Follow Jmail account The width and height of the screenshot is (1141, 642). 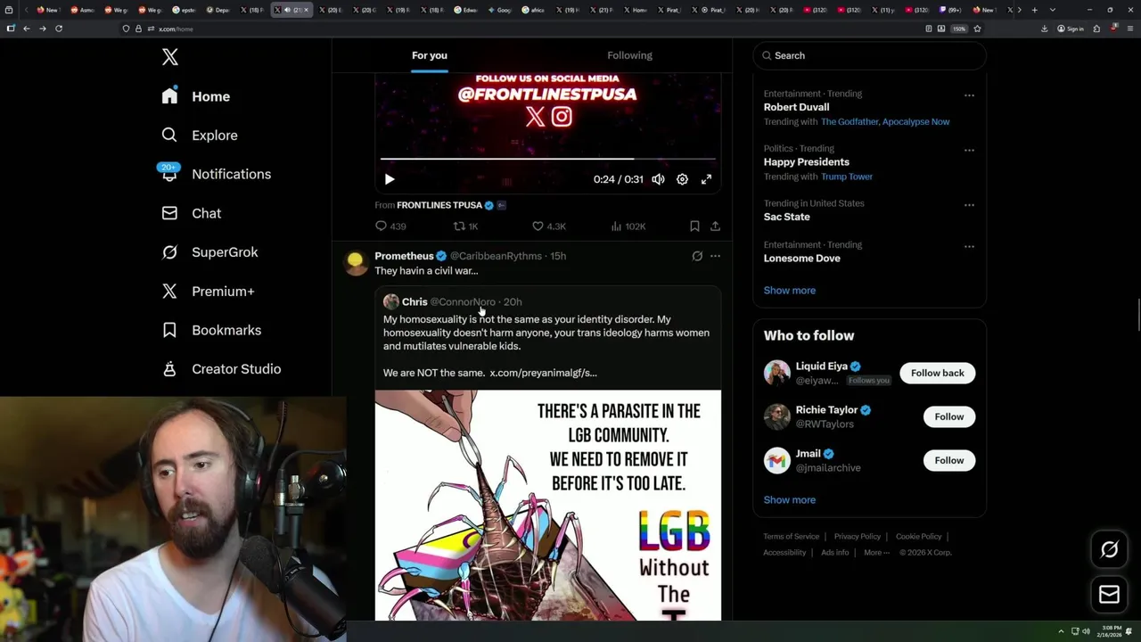click(x=948, y=460)
